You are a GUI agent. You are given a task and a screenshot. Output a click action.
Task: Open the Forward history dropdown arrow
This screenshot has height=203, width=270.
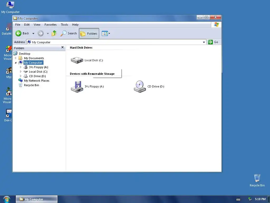tap(48, 34)
